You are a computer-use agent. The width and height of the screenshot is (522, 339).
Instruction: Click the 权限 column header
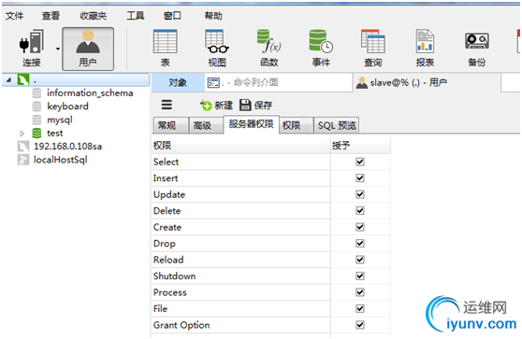pos(241,146)
